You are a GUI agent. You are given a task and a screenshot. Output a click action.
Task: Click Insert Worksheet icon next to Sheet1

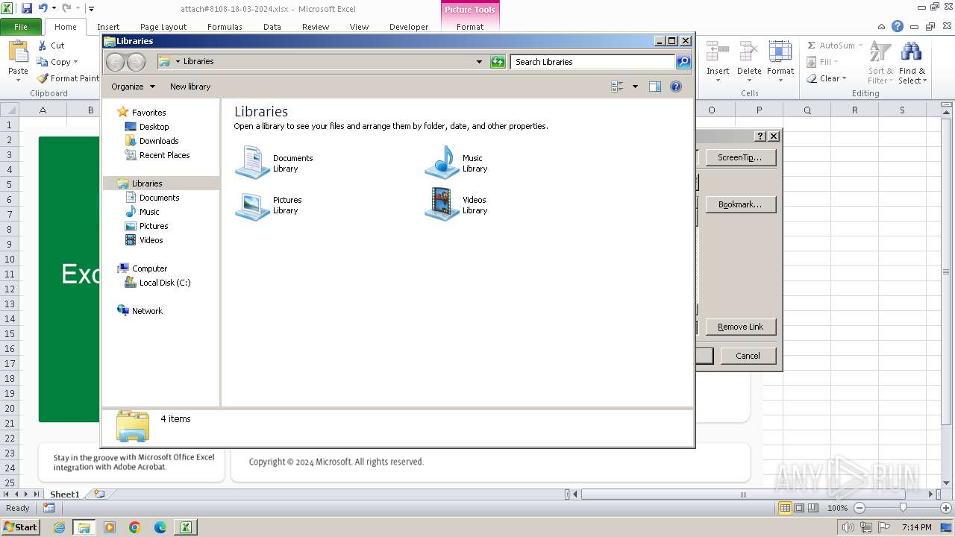pyautogui.click(x=99, y=494)
